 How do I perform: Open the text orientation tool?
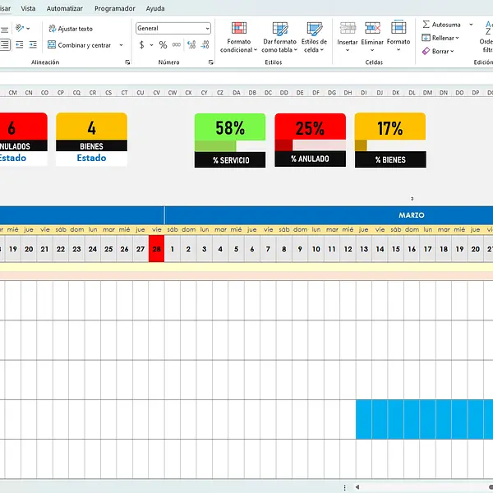tap(23, 28)
